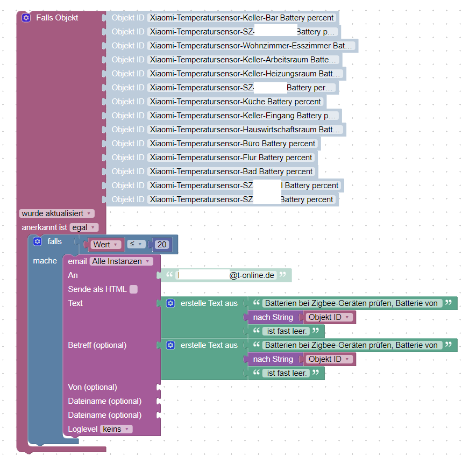Select Objekt ID Küche Battery percent
The image size is (469, 464).
pos(236,102)
